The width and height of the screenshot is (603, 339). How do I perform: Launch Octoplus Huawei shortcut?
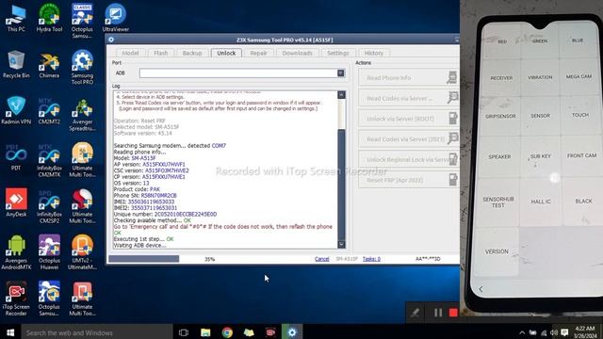(x=49, y=251)
